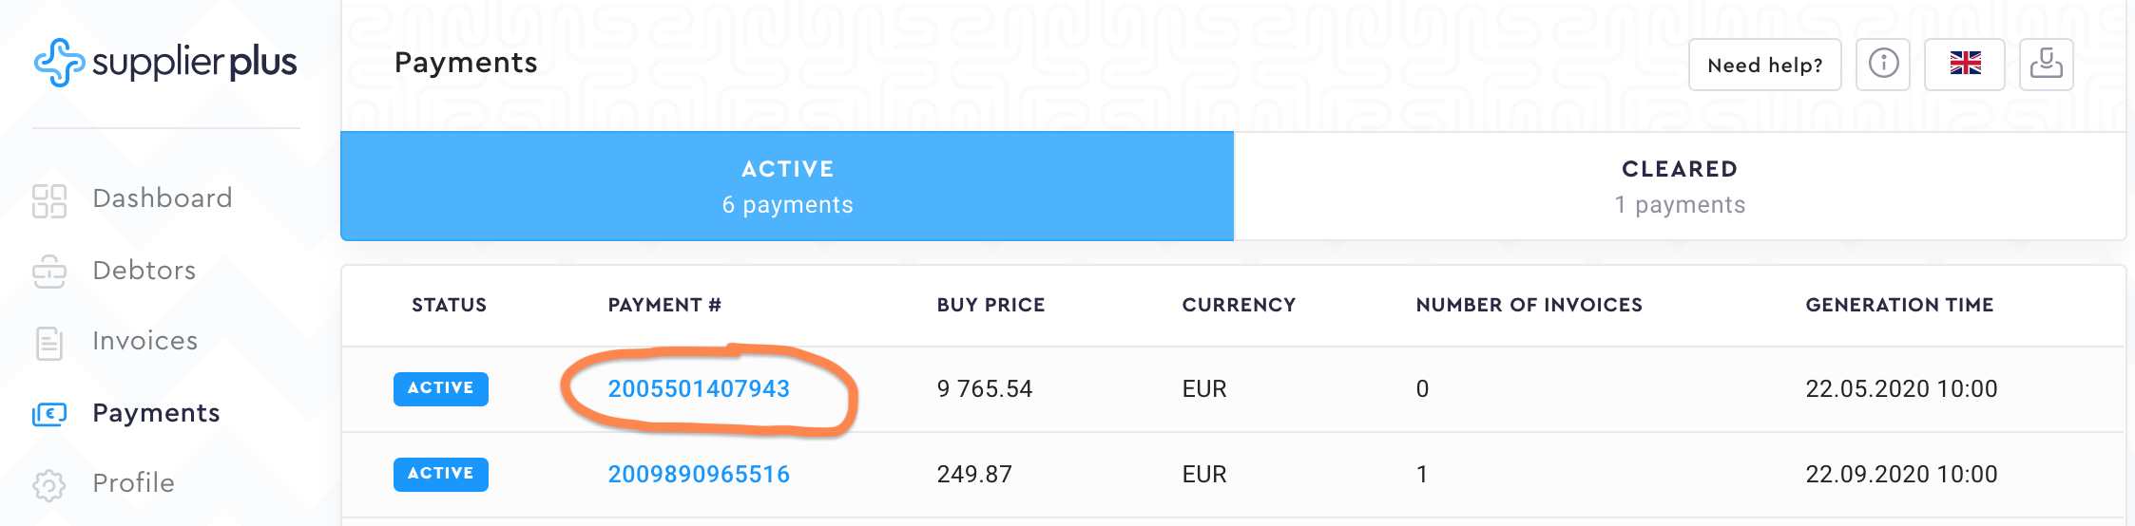Switch to the Active payments tab
Screen dimensions: 2135x526
(787, 186)
